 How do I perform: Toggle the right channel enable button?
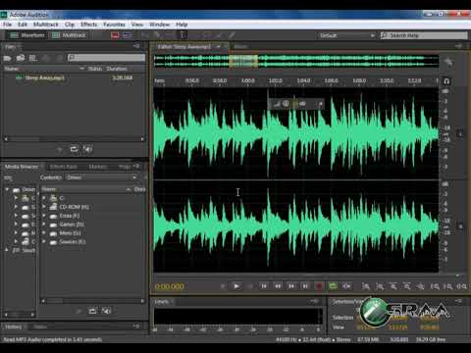click(460, 227)
